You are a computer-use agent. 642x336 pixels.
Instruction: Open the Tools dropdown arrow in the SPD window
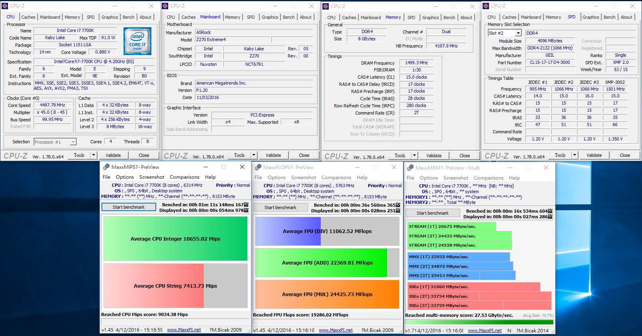coord(574,155)
